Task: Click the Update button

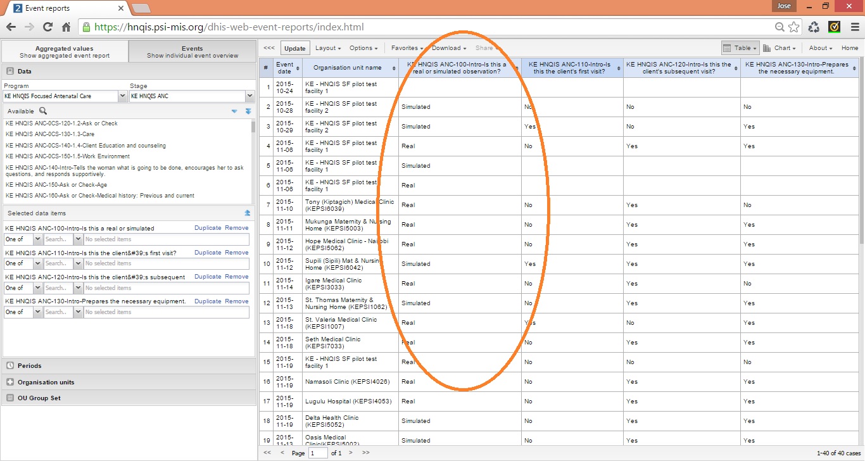Action: click(x=294, y=48)
